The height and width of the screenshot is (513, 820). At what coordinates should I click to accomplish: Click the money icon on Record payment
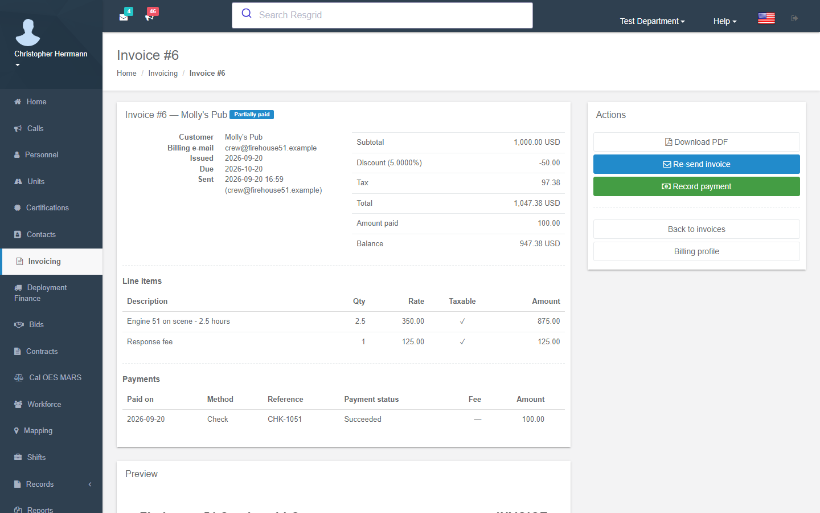tap(666, 186)
